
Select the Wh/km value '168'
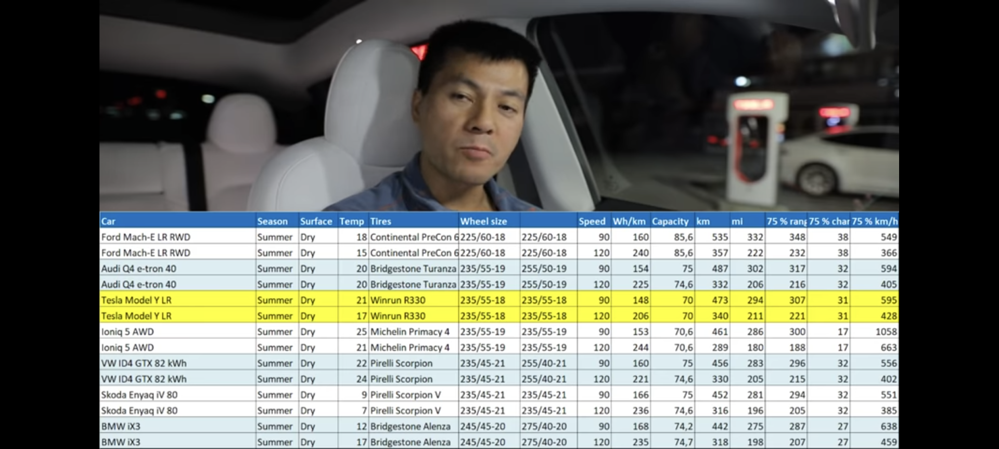tap(641, 426)
